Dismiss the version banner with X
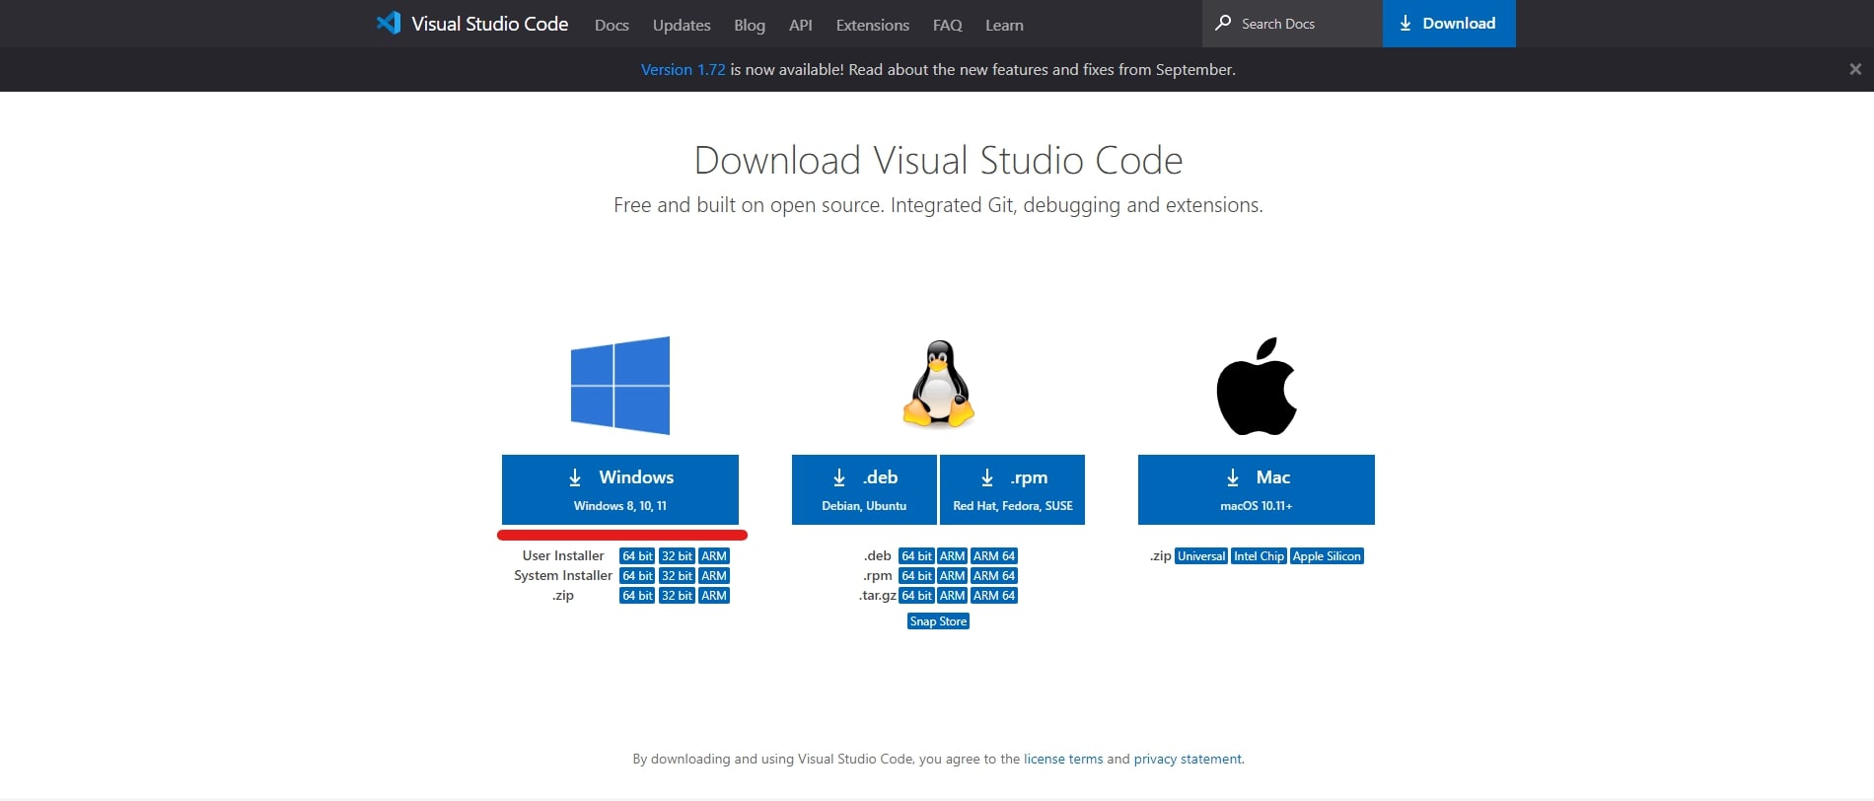 [1855, 69]
